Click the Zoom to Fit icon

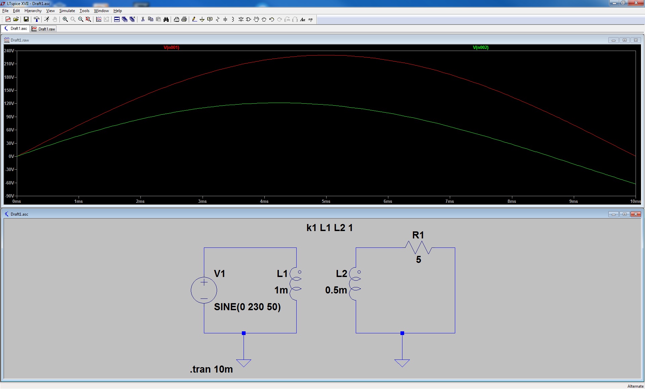click(88, 19)
